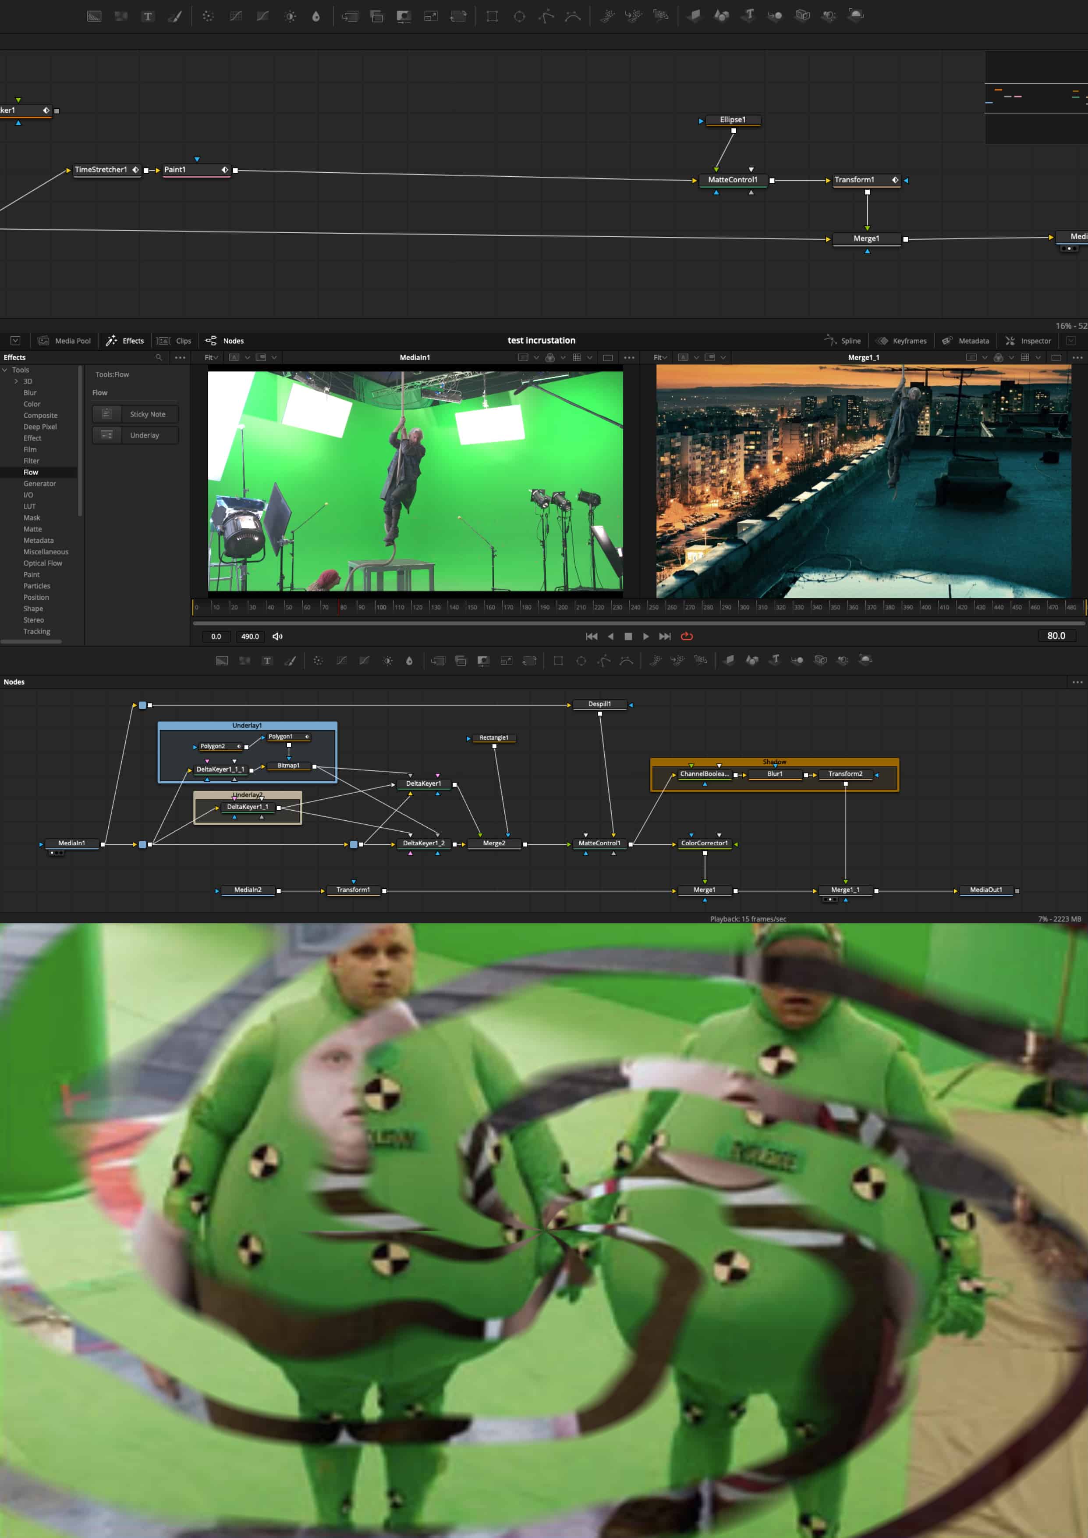
Task: Add a Background node from the upper window toolbar
Action: click(94, 16)
